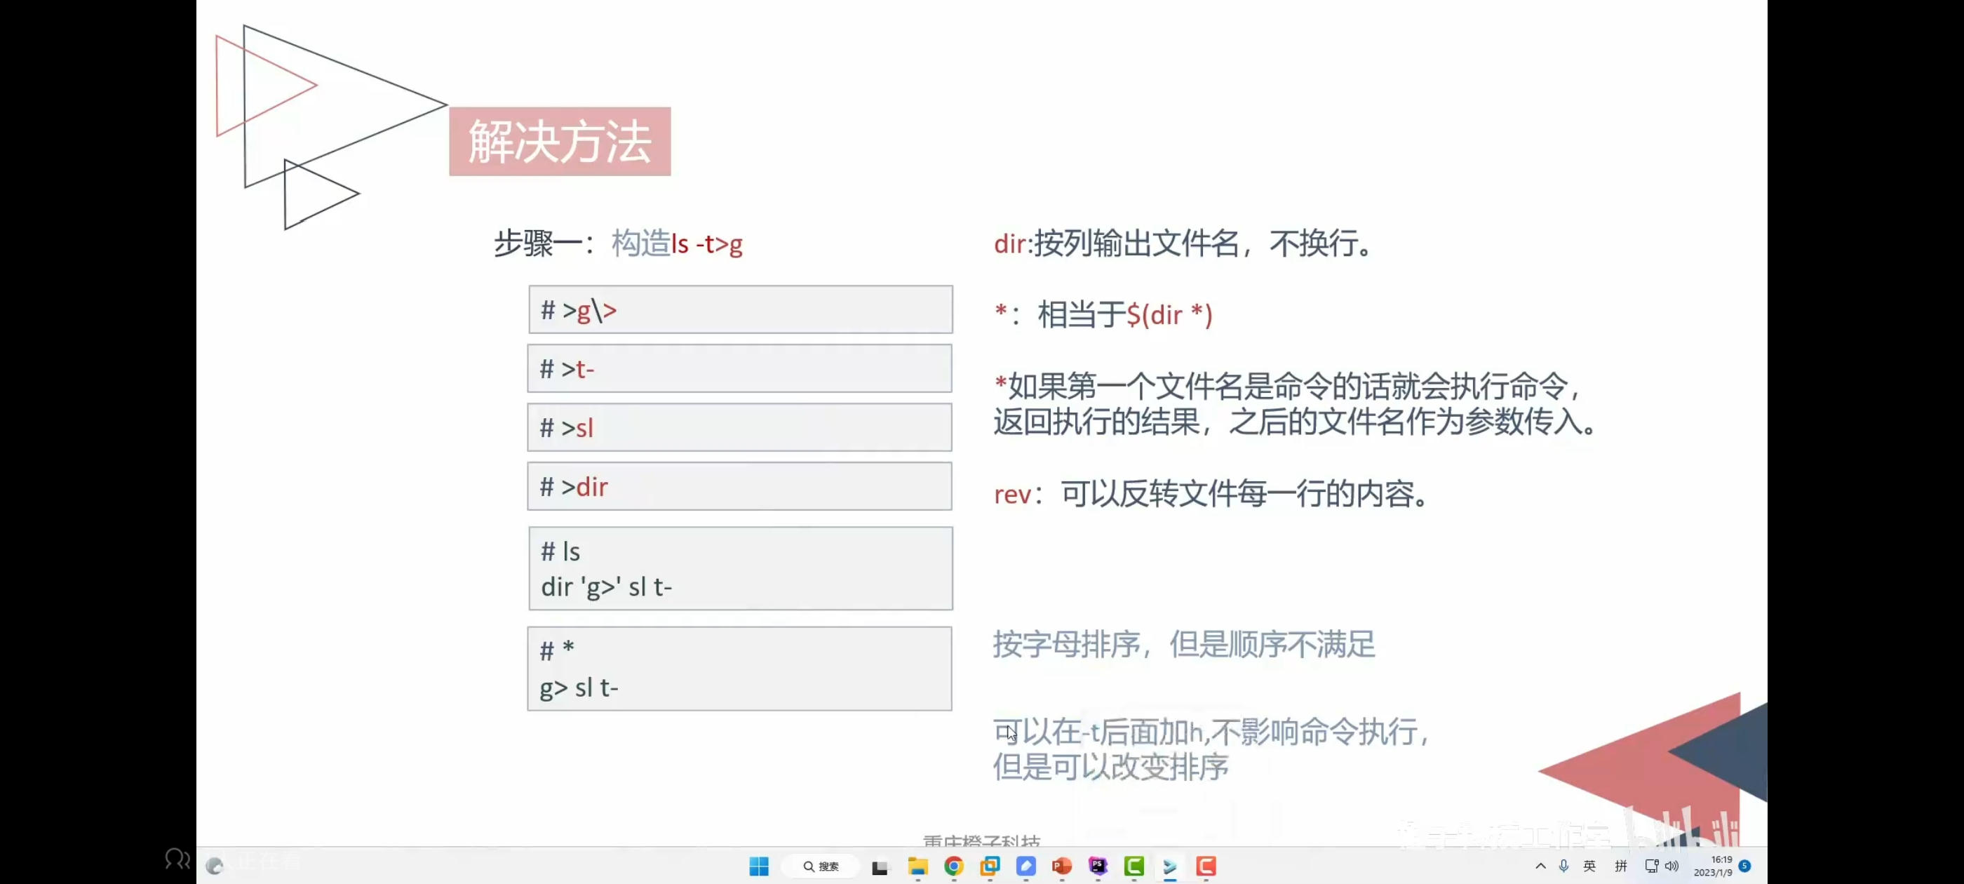
Task: Switch to the active terminal-style taskbar app
Action: [x=1169, y=866]
